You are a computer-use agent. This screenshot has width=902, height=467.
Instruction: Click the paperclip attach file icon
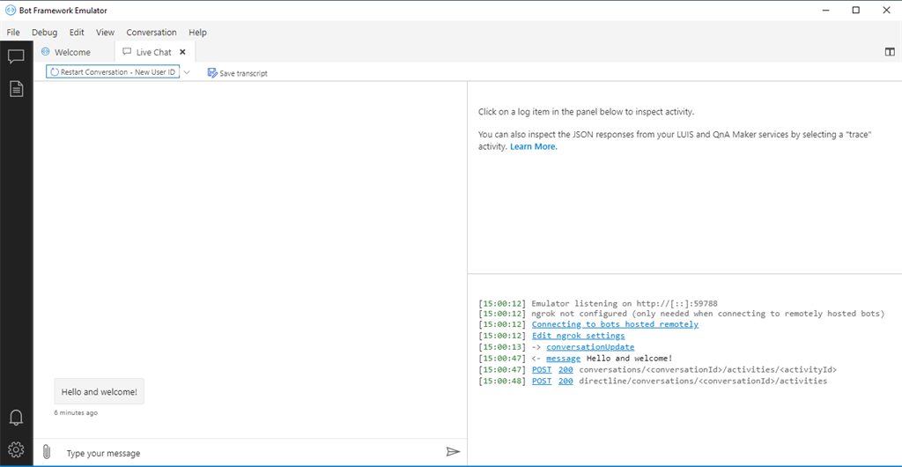47,453
